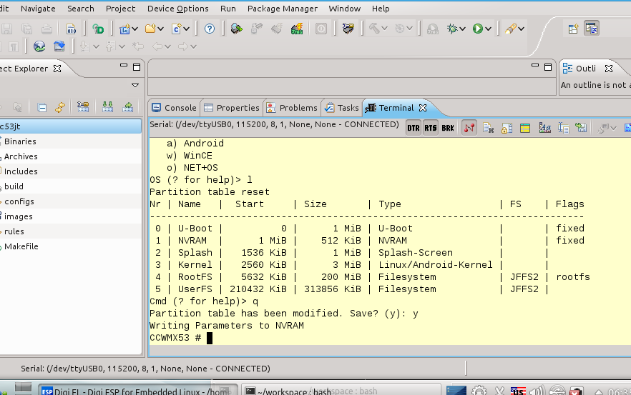Click Collapse All in Project Explorer

point(41,107)
